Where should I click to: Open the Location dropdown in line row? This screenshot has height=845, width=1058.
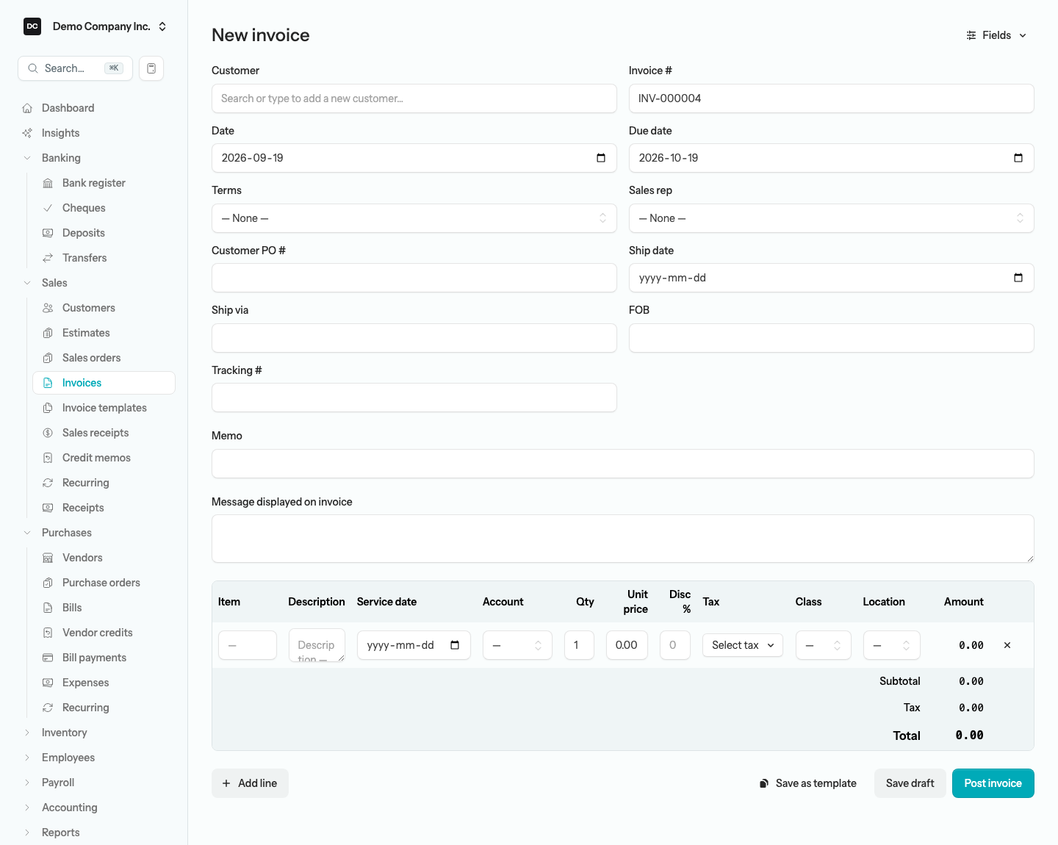pyautogui.click(x=891, y=645)
